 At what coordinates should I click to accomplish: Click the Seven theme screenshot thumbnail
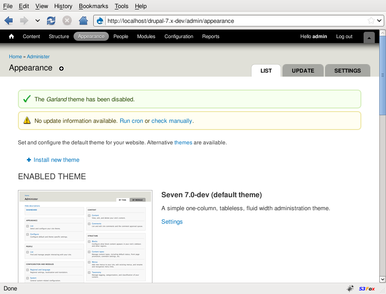[85, 237]
